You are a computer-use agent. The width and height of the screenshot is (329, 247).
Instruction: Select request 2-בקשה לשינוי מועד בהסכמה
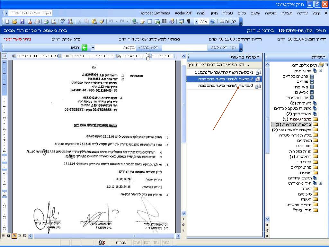click(x=224, y=79)
